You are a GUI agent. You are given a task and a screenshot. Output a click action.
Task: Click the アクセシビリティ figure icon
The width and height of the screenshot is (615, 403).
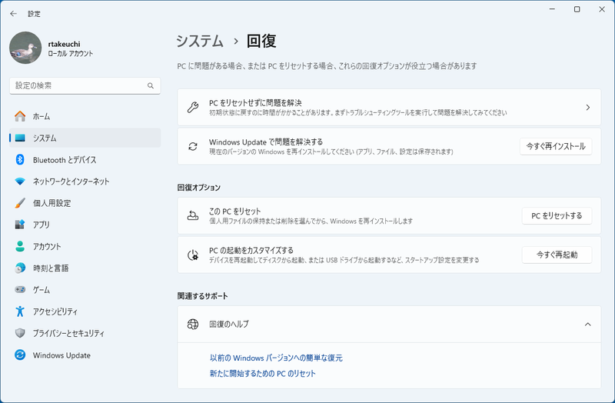tap(20, 311)
